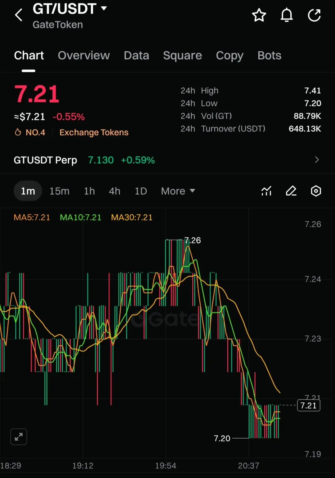The image size is (335, 478).
Task: Tap the 7.24 price axis label
Action: click(313, 279)
